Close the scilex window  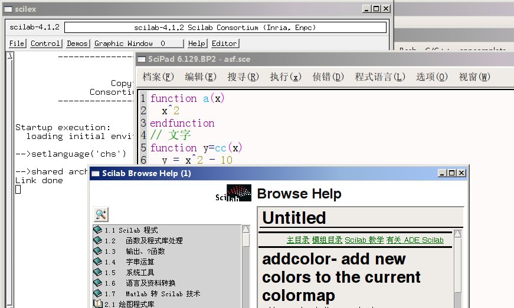386,9
